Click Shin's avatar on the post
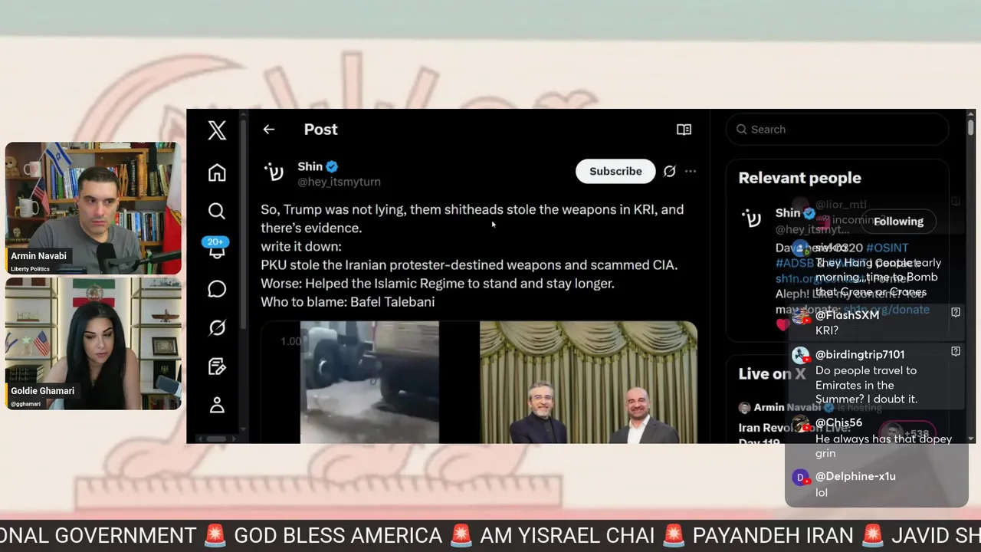Image resolution: width=981 pixels, height=552 pixels. [274, 172]
